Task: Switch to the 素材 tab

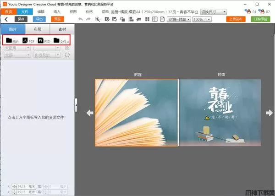Action: pos(61,29)
